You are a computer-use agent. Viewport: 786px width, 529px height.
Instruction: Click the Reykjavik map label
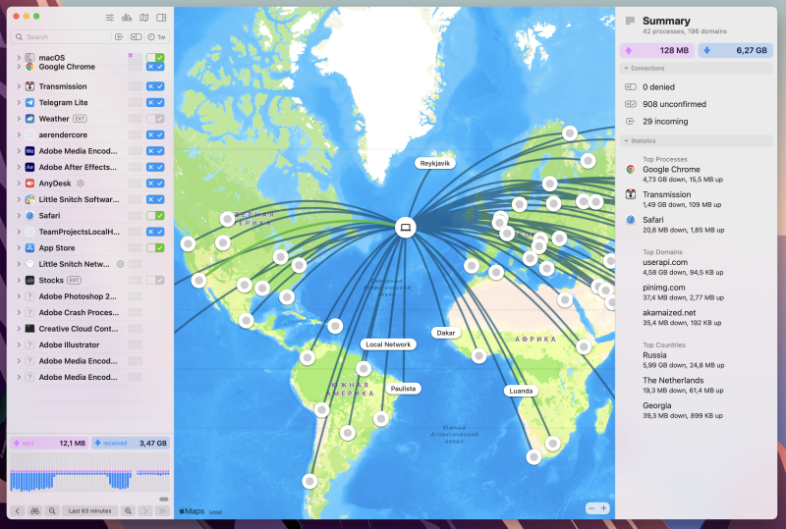point(435,163)
